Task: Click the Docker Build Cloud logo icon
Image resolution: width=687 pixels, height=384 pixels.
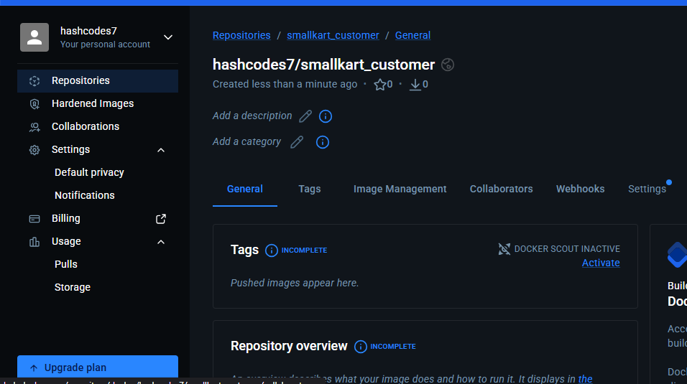Action: 677,254
